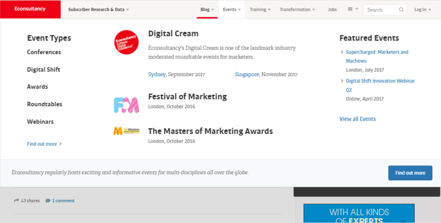Open the Festival of Marketing heading
The width and height of the screenshot is (441, 223).
[x=187, y=96]
